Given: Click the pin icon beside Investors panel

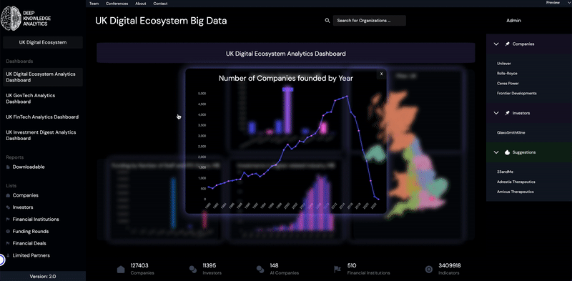Looking at the screenshot, I should (x=507, y=113).
